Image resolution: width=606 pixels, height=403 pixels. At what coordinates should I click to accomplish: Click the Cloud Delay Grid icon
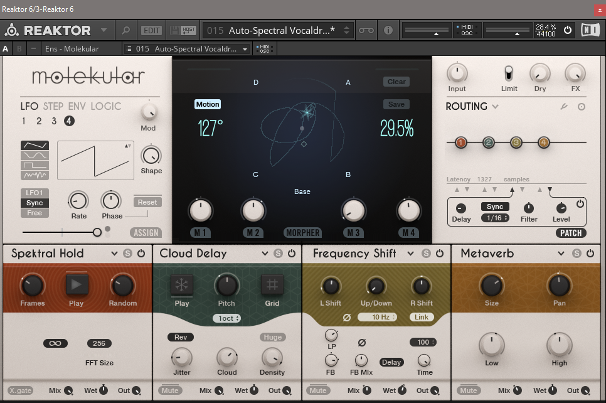tap(272, 285)
